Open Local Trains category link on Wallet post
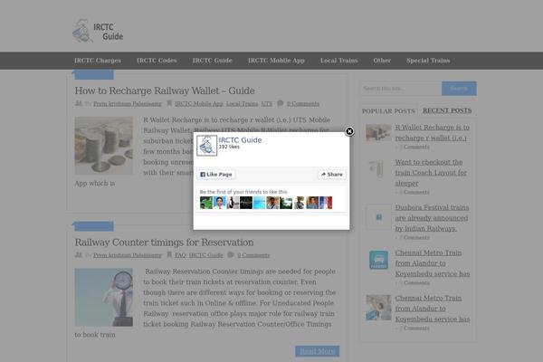Image resolution: width=543 pixels, height=362 pixels. [x=242, y=103]
